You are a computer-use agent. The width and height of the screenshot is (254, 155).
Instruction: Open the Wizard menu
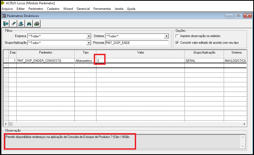(x=68, y=9)
